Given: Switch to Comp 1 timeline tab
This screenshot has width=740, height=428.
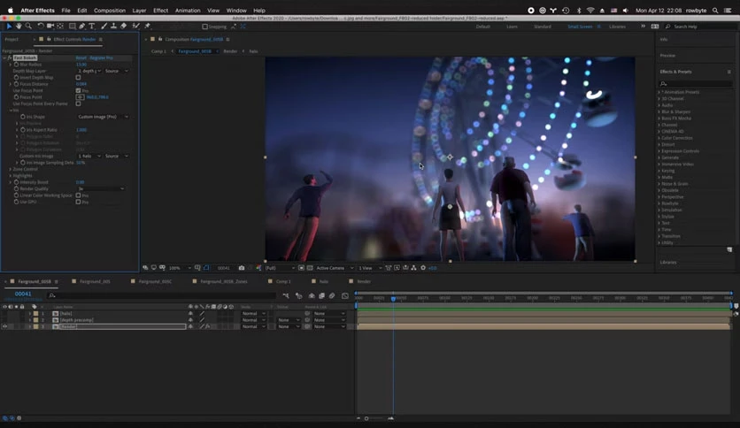Looking at the screenshot, I should click(x=283, y=281).
